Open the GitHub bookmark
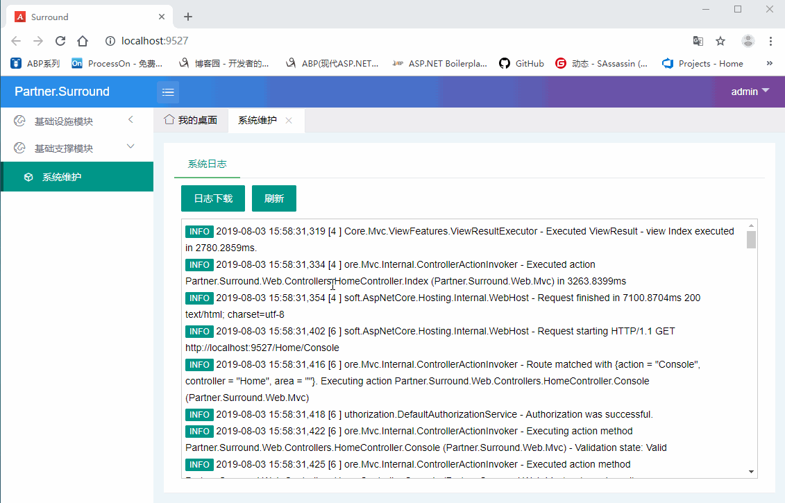The height and width of the screenshot is (503, 785). pyautogui.click(x=522, y=64)
